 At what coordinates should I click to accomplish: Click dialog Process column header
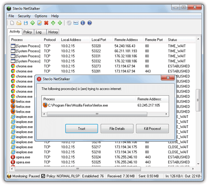pos(89,99)
